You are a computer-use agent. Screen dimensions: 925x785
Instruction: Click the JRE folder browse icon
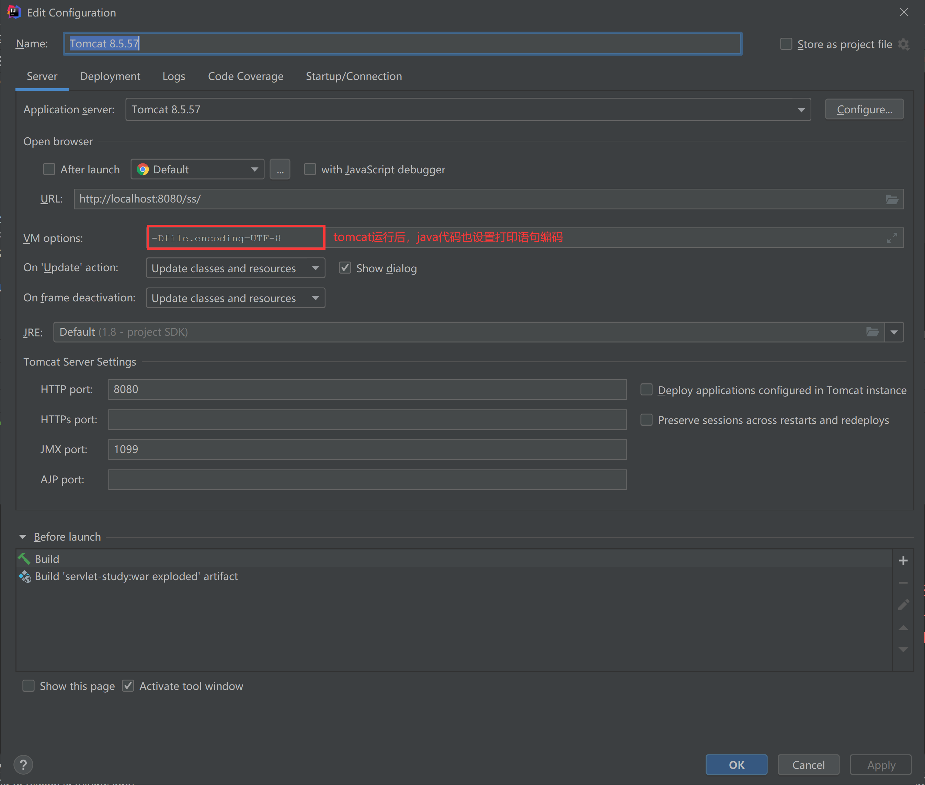(x=872, y=332)
